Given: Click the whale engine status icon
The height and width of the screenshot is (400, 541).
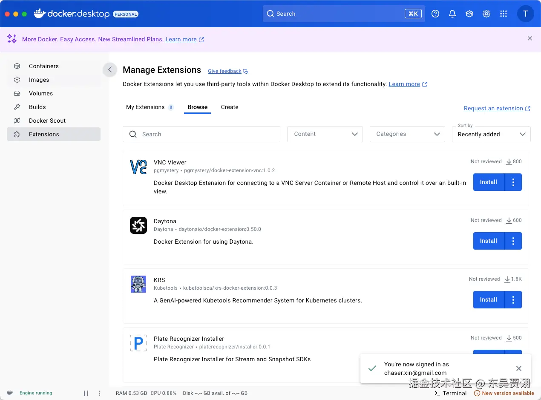Looking at the screenshot, I should tap(10, 393).
